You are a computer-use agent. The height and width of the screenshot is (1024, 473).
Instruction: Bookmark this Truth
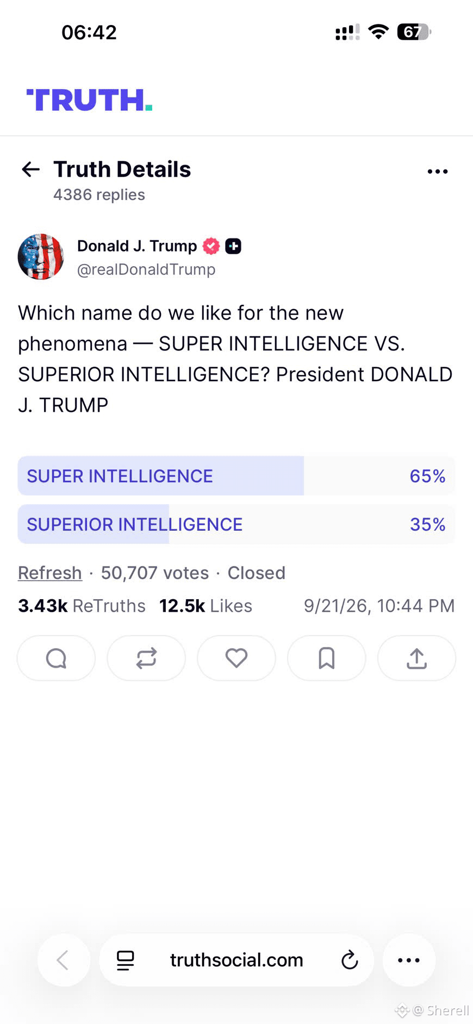[x=326, y=658]
